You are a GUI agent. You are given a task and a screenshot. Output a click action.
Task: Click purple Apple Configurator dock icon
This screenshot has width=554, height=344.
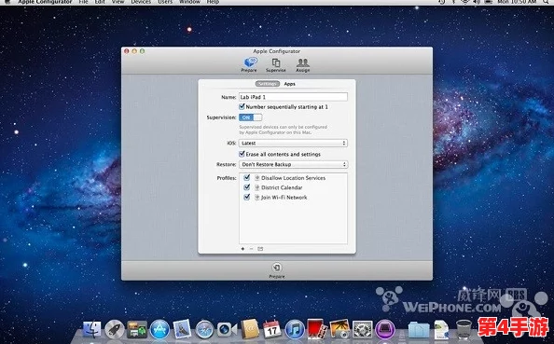(x=385, y=329)
